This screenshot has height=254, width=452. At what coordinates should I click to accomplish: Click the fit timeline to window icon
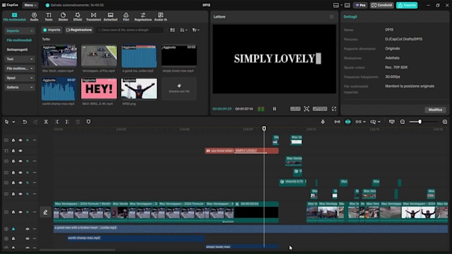click(392, 121)
